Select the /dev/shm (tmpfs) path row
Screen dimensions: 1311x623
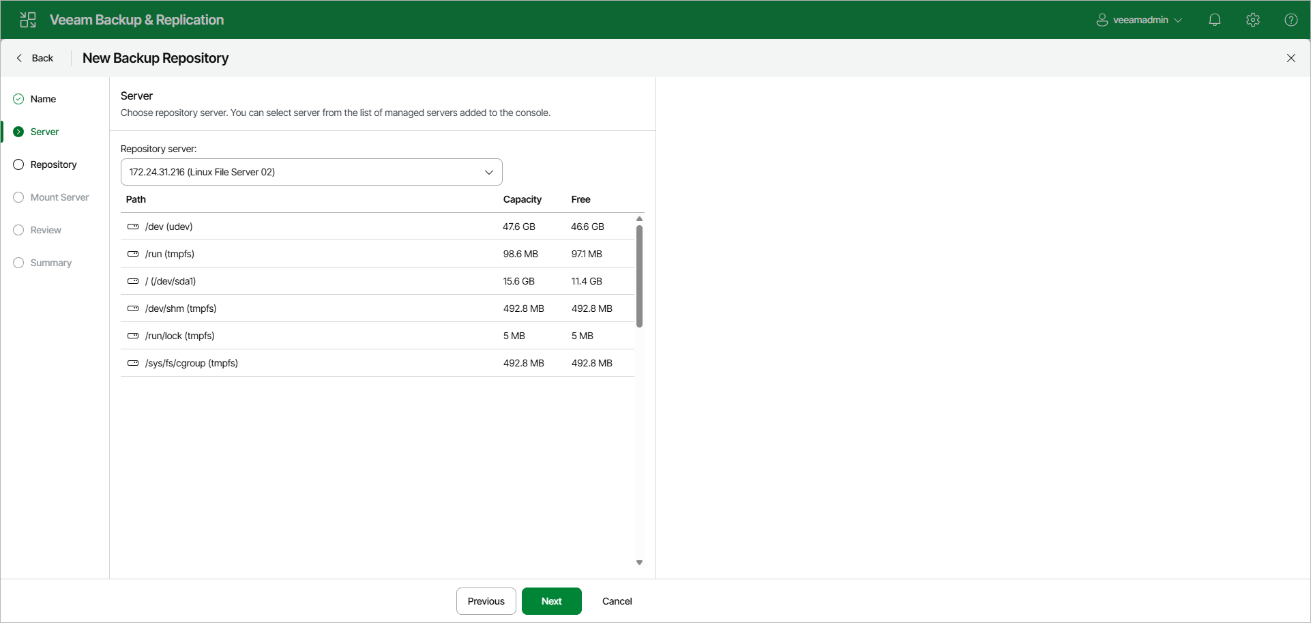377,308
